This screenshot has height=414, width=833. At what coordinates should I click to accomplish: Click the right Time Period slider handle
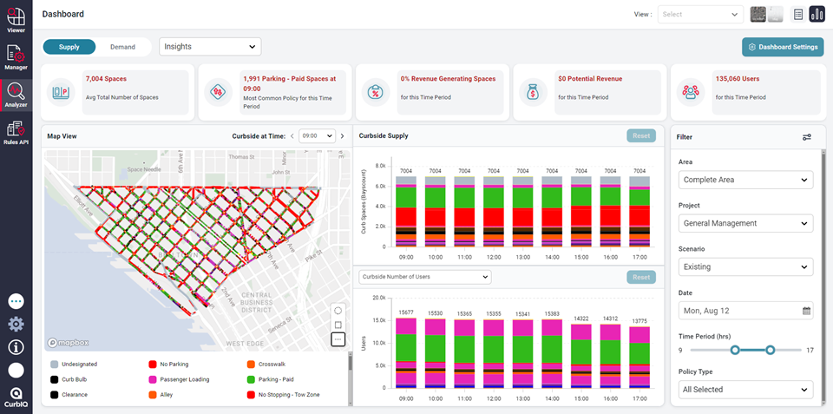click(770, 350)
